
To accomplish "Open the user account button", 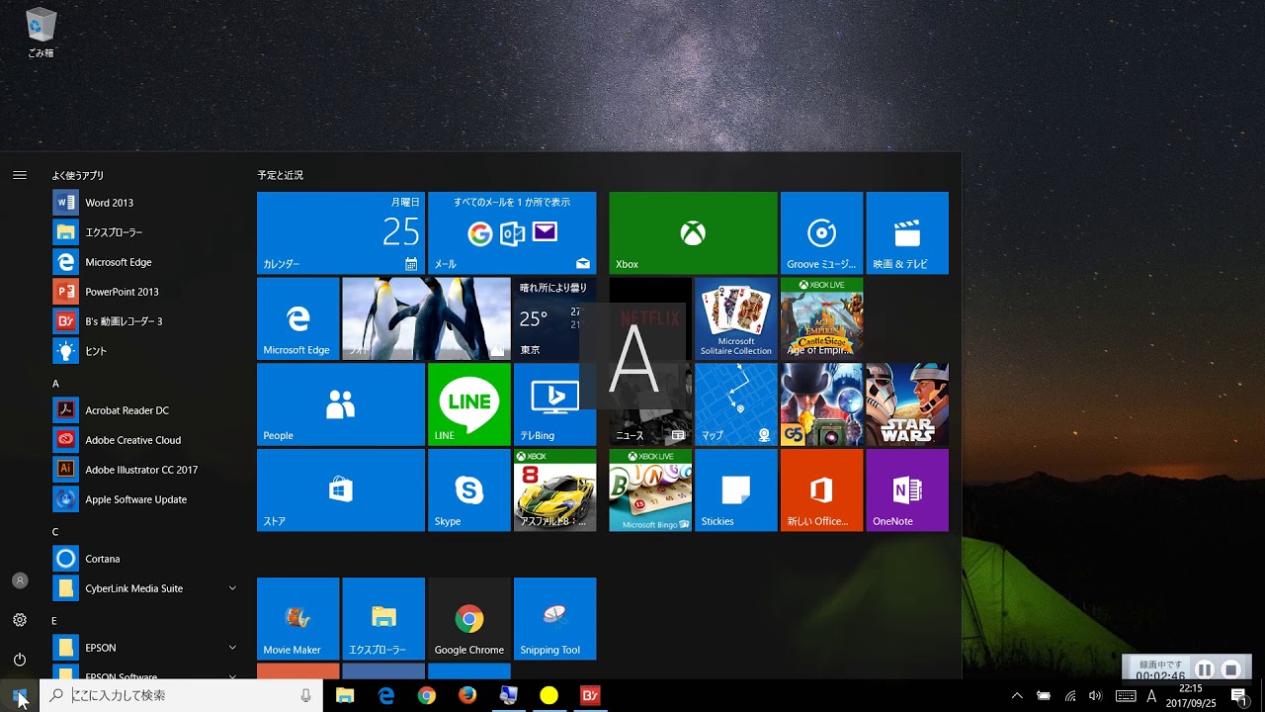I will 20,580.
